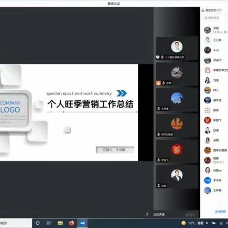Click the mic icon next to the orange host badge
Viewport: 228px width, 228px height.
pos(163,83)
